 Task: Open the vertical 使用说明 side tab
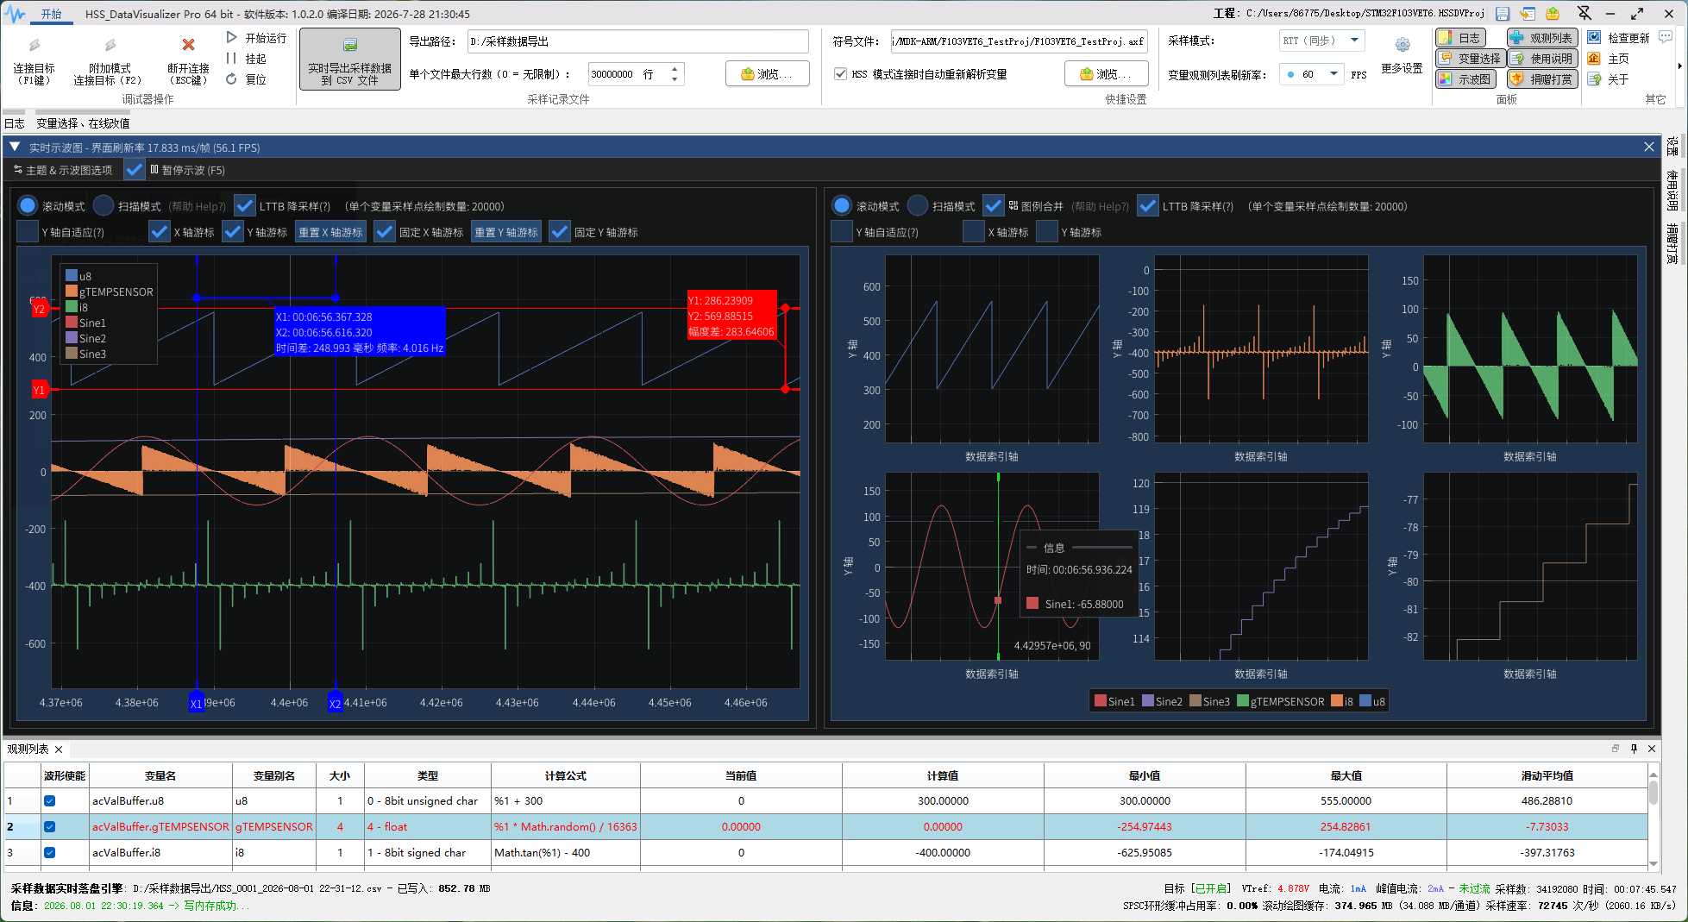[x=1672, y=190]
